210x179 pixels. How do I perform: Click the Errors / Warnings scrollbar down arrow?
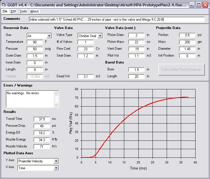coord(56,105)
